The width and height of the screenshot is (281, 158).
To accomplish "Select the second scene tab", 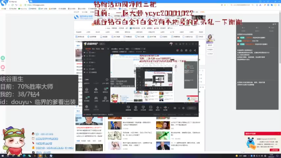I will pos(93,49).
